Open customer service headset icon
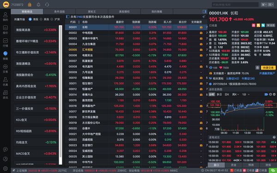 click(x=47, y=5)
